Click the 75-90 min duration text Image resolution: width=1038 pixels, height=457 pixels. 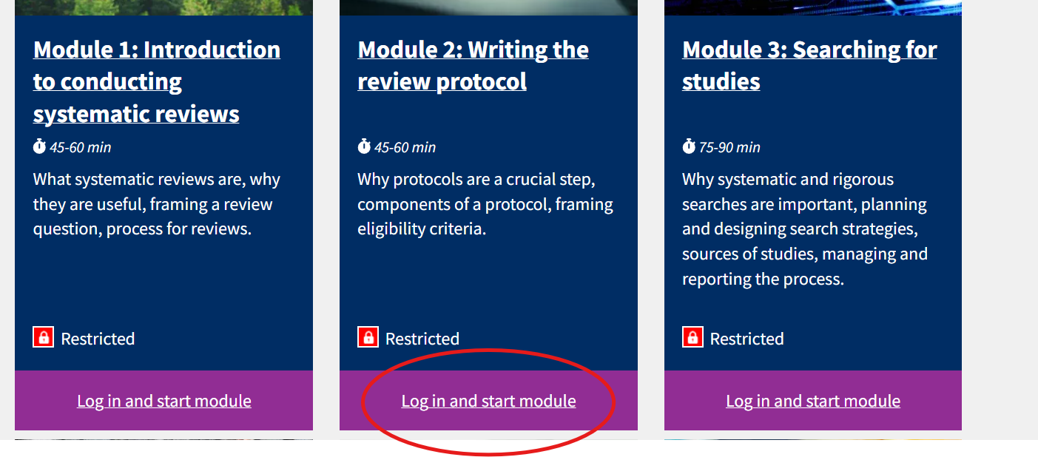[x=729, y=147]
